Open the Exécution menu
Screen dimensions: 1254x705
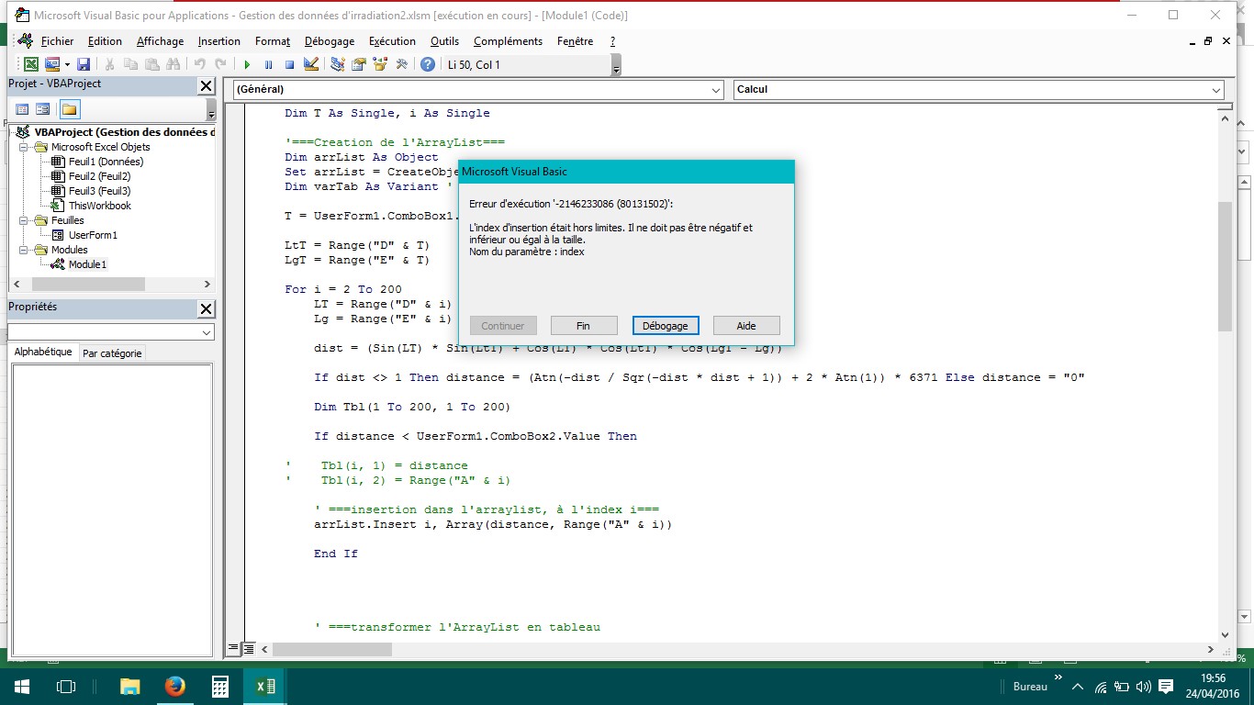click(x=392, y=41)
